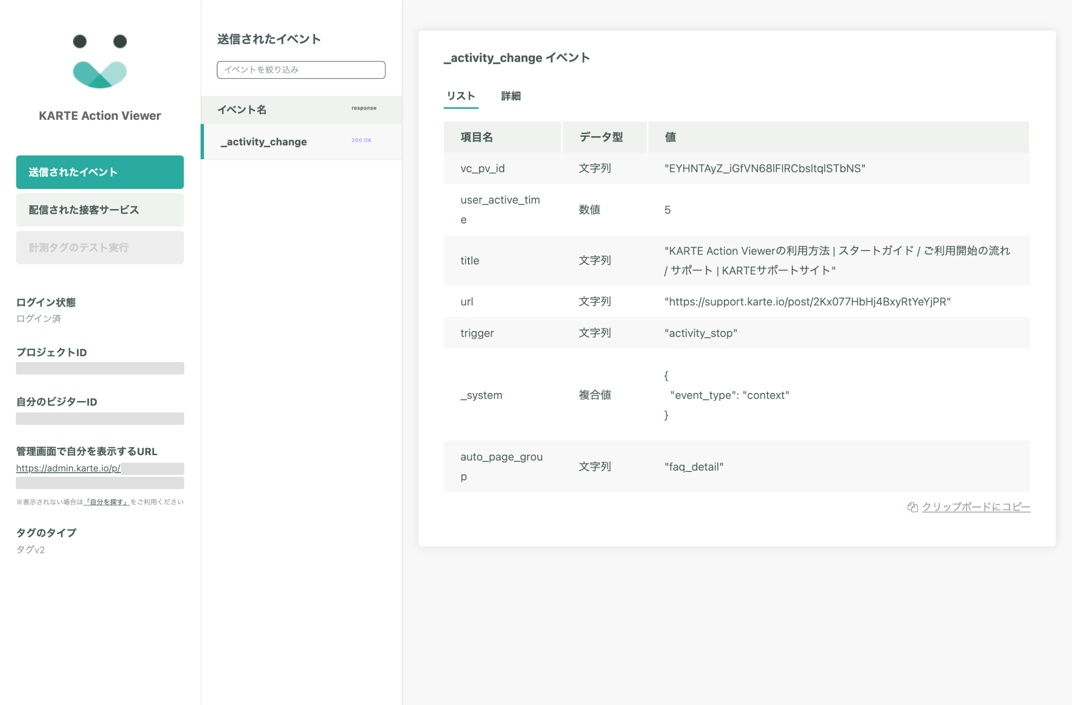This screenshot has height=705, width=1072.
Task: Click the title value text
Action: pyautogui.click(x=837, y=260)
